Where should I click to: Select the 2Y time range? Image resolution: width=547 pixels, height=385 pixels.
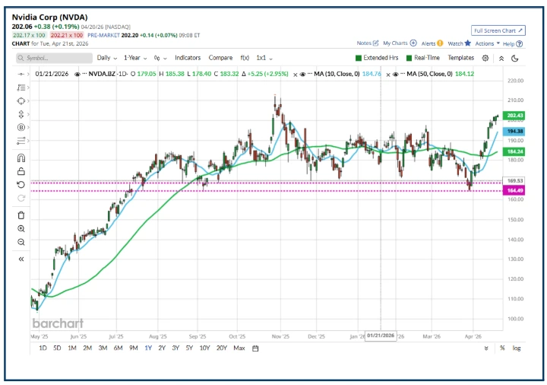coord(162,348)
